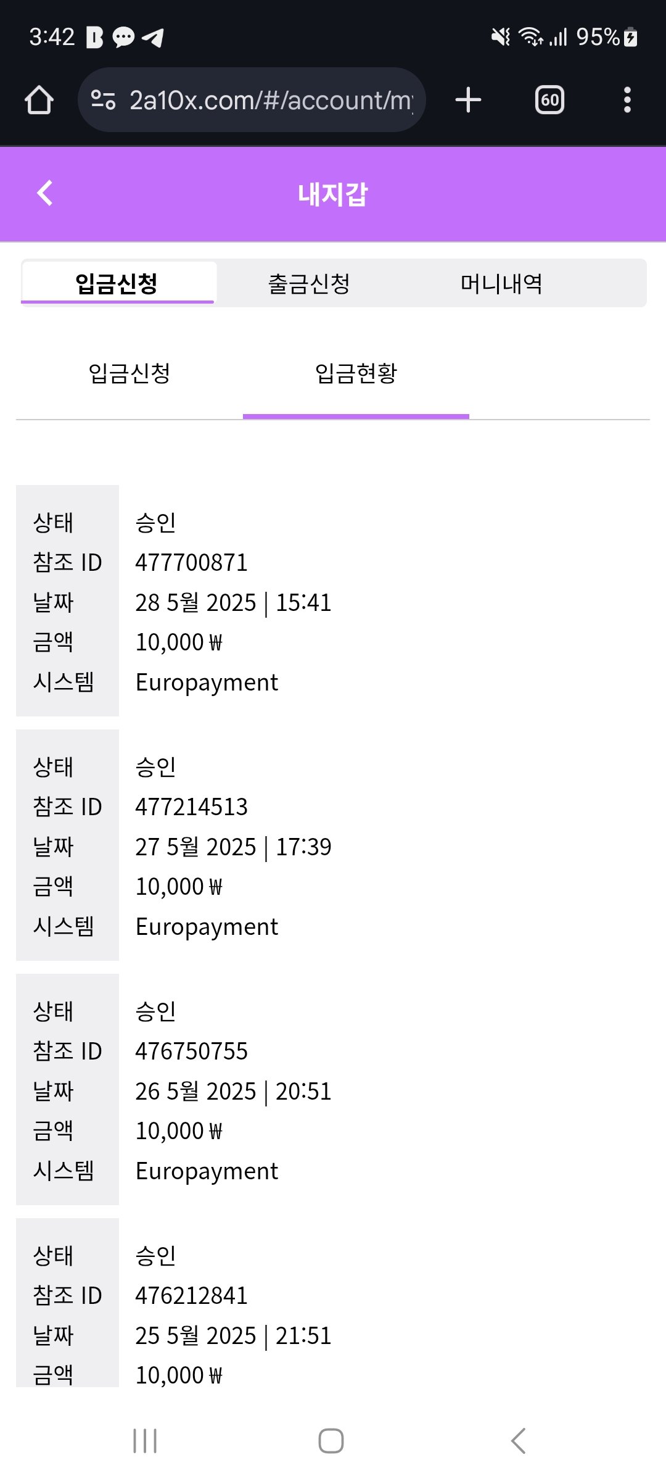This screenshot has width=666, height=1481.
Task: Open tab switcher showing 60 tabs
Action: [x=549, y=100]
